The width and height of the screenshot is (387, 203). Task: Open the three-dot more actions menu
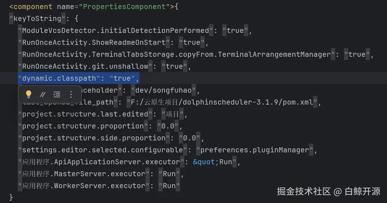click(71, 94)
